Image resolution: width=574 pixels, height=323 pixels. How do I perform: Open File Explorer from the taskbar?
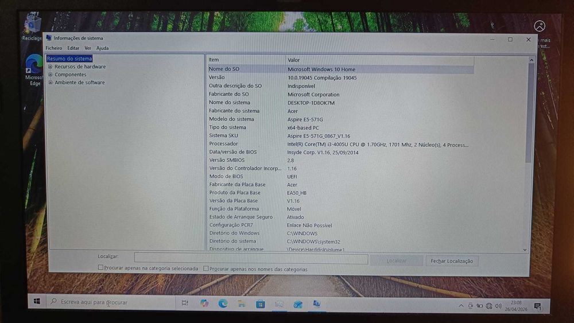pos(242,303)
